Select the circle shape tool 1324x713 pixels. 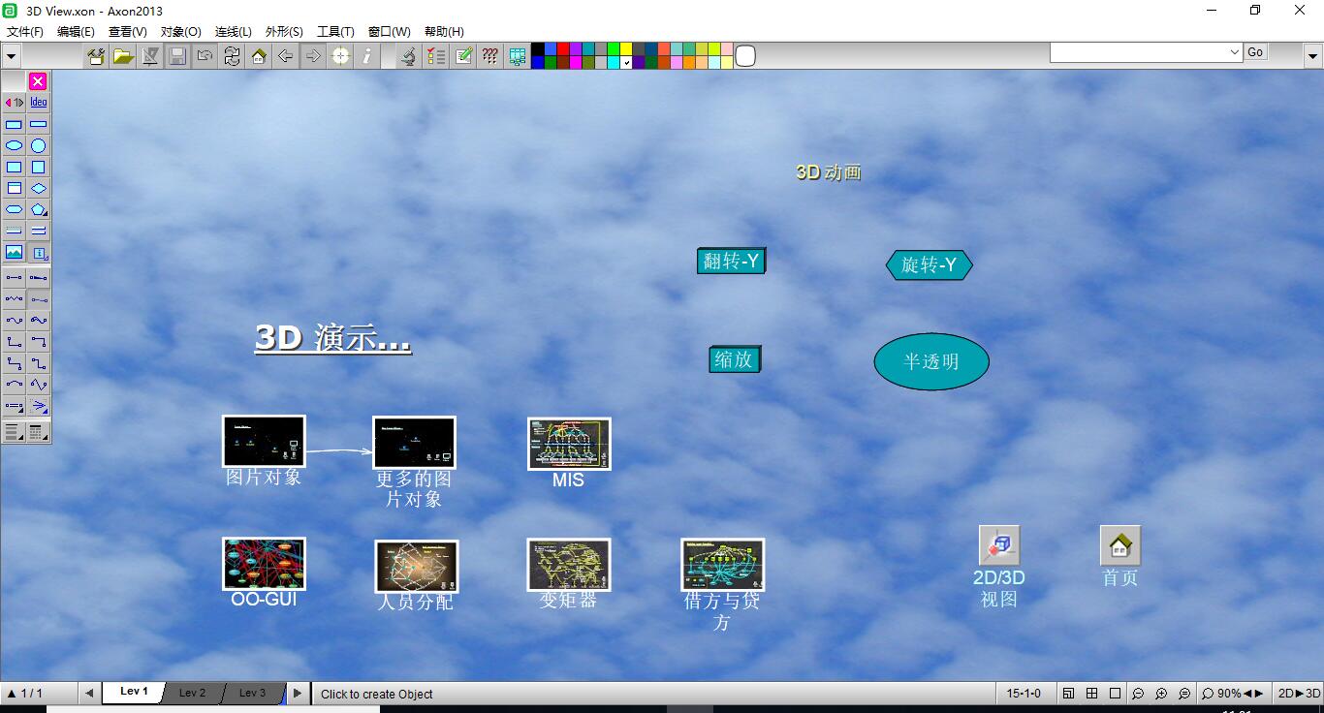(x=38, y=146)
